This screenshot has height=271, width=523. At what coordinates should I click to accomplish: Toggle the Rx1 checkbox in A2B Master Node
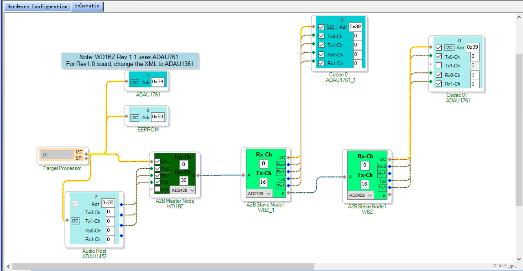point(157,175)
